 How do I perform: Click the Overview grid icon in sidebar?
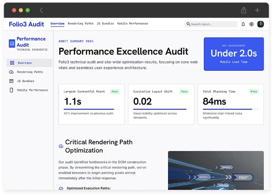click(12, 63)
